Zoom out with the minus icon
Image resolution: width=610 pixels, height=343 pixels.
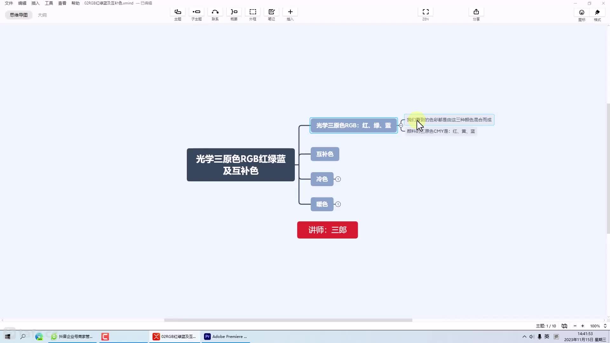(x=575, y=326)
